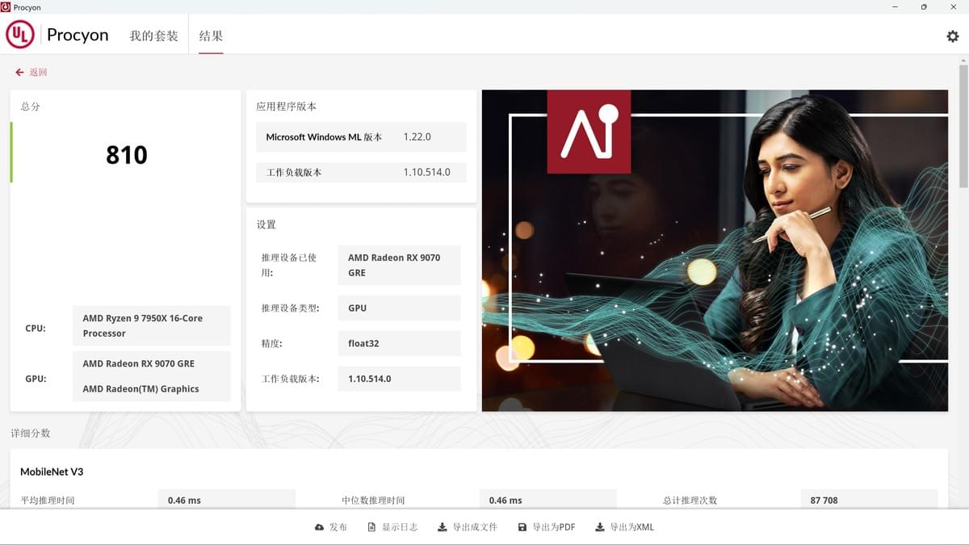The width and height of the screenshot is (969, 545).
Task: Select the 平均推理时间 value 0.46 ms
Action: pos(184,501)
